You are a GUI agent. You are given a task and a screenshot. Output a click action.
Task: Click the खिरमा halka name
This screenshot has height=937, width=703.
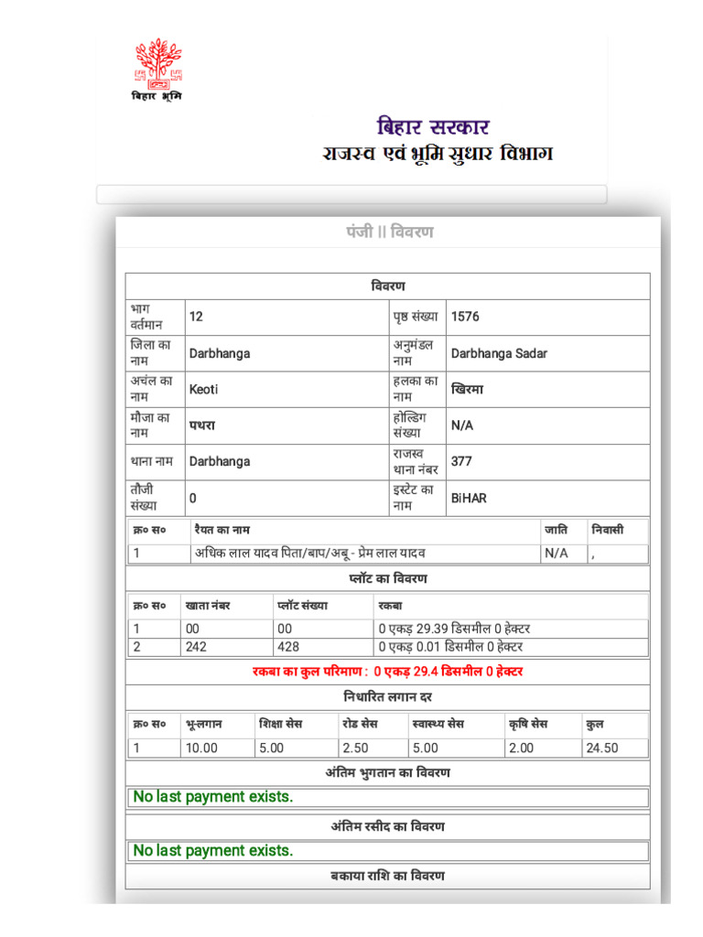click(x=467, y=390)
